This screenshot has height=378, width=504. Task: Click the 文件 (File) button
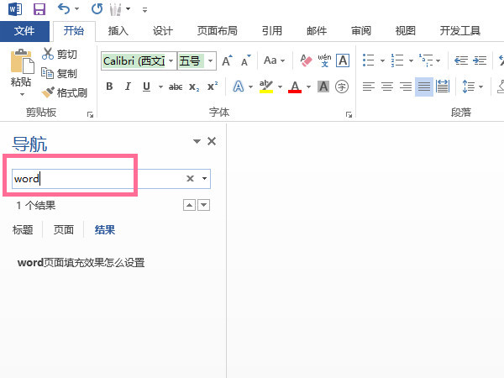click(x=25, y=31)
